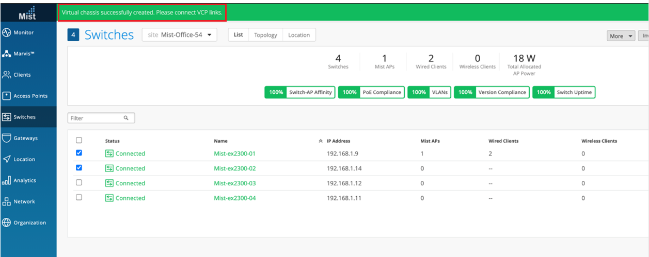The image size is (649, 257).
Task: Switch to the Topology tab
Action: click(x=265, y=35)
